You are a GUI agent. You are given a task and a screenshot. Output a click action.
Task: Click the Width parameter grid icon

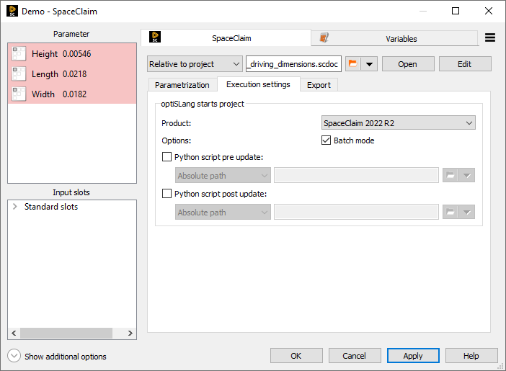coord(19,94)
